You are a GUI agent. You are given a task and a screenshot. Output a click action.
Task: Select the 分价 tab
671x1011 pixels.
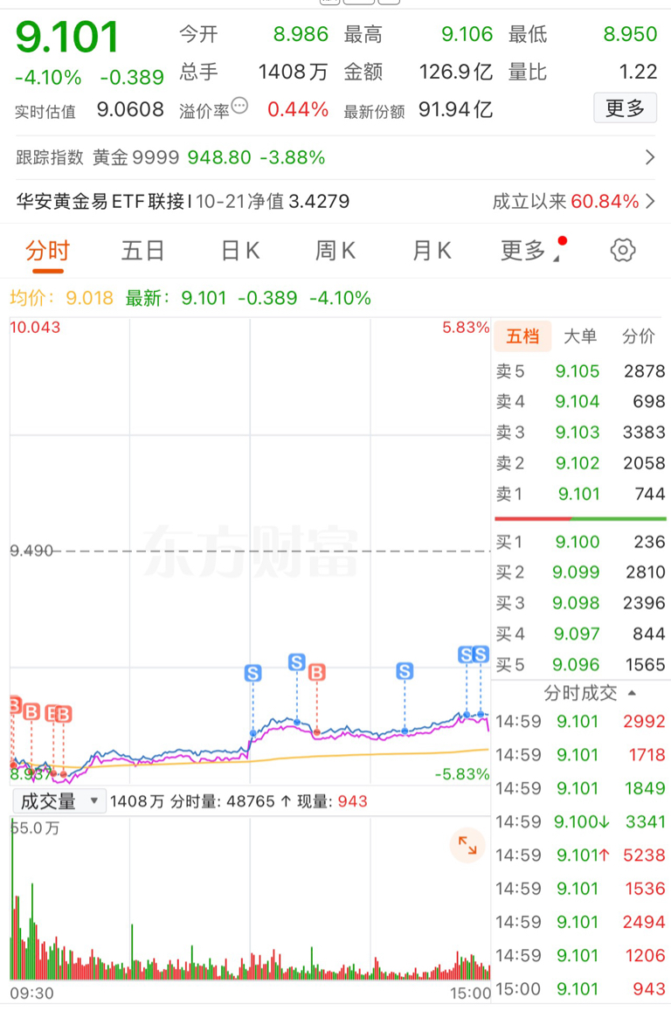tap(638, 336)
